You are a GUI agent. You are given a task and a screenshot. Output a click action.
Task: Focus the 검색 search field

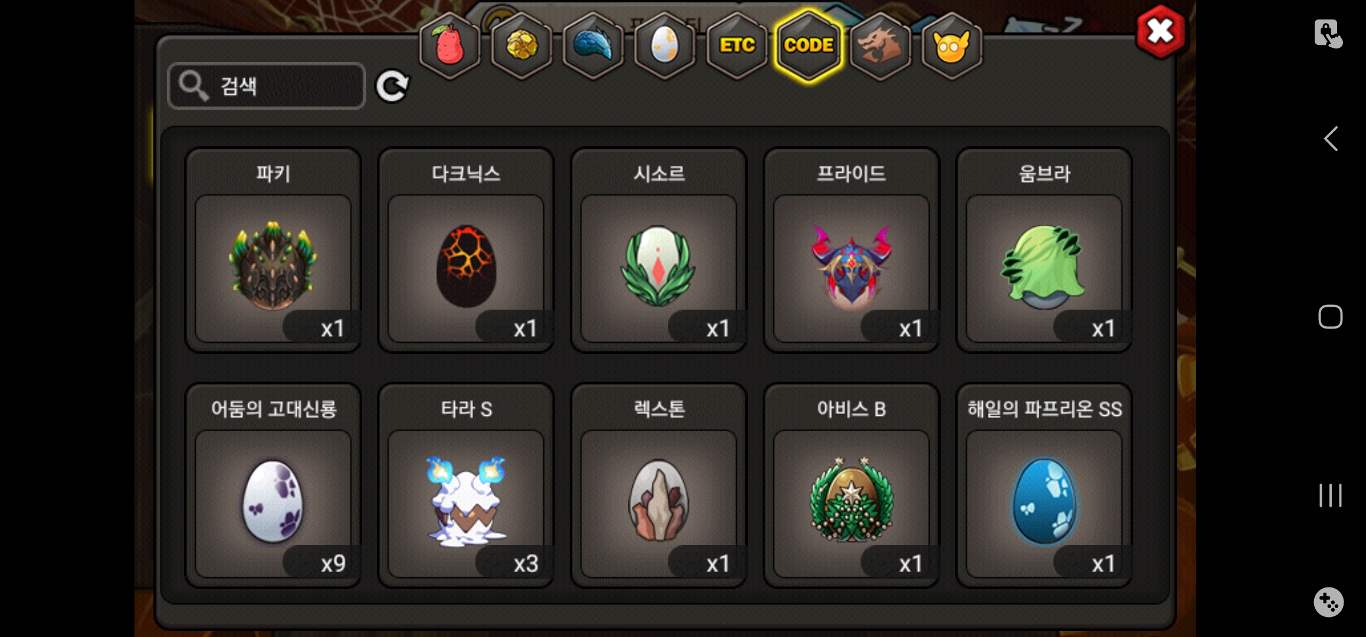(267, 86)
